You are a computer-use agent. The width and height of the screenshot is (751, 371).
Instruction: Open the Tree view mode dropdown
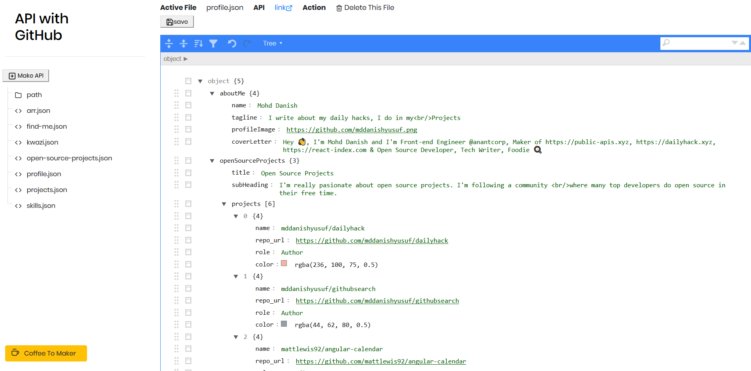(x=273, y=43)
